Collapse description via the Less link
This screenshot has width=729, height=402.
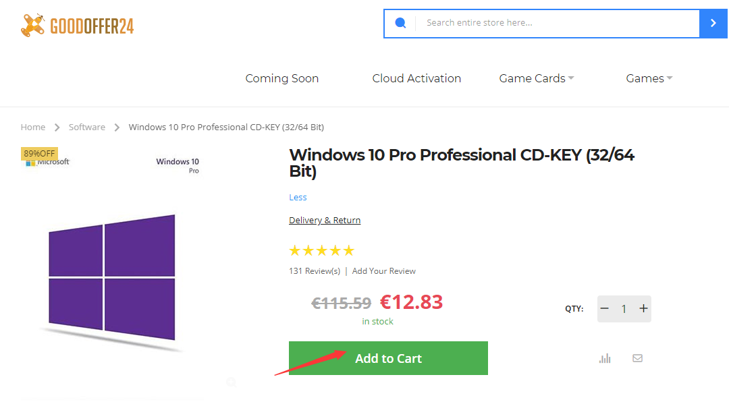pos(298,197)
